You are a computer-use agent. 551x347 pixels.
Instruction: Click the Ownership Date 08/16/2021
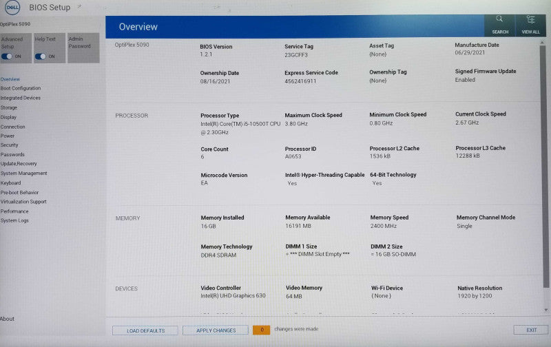[215, 81]
